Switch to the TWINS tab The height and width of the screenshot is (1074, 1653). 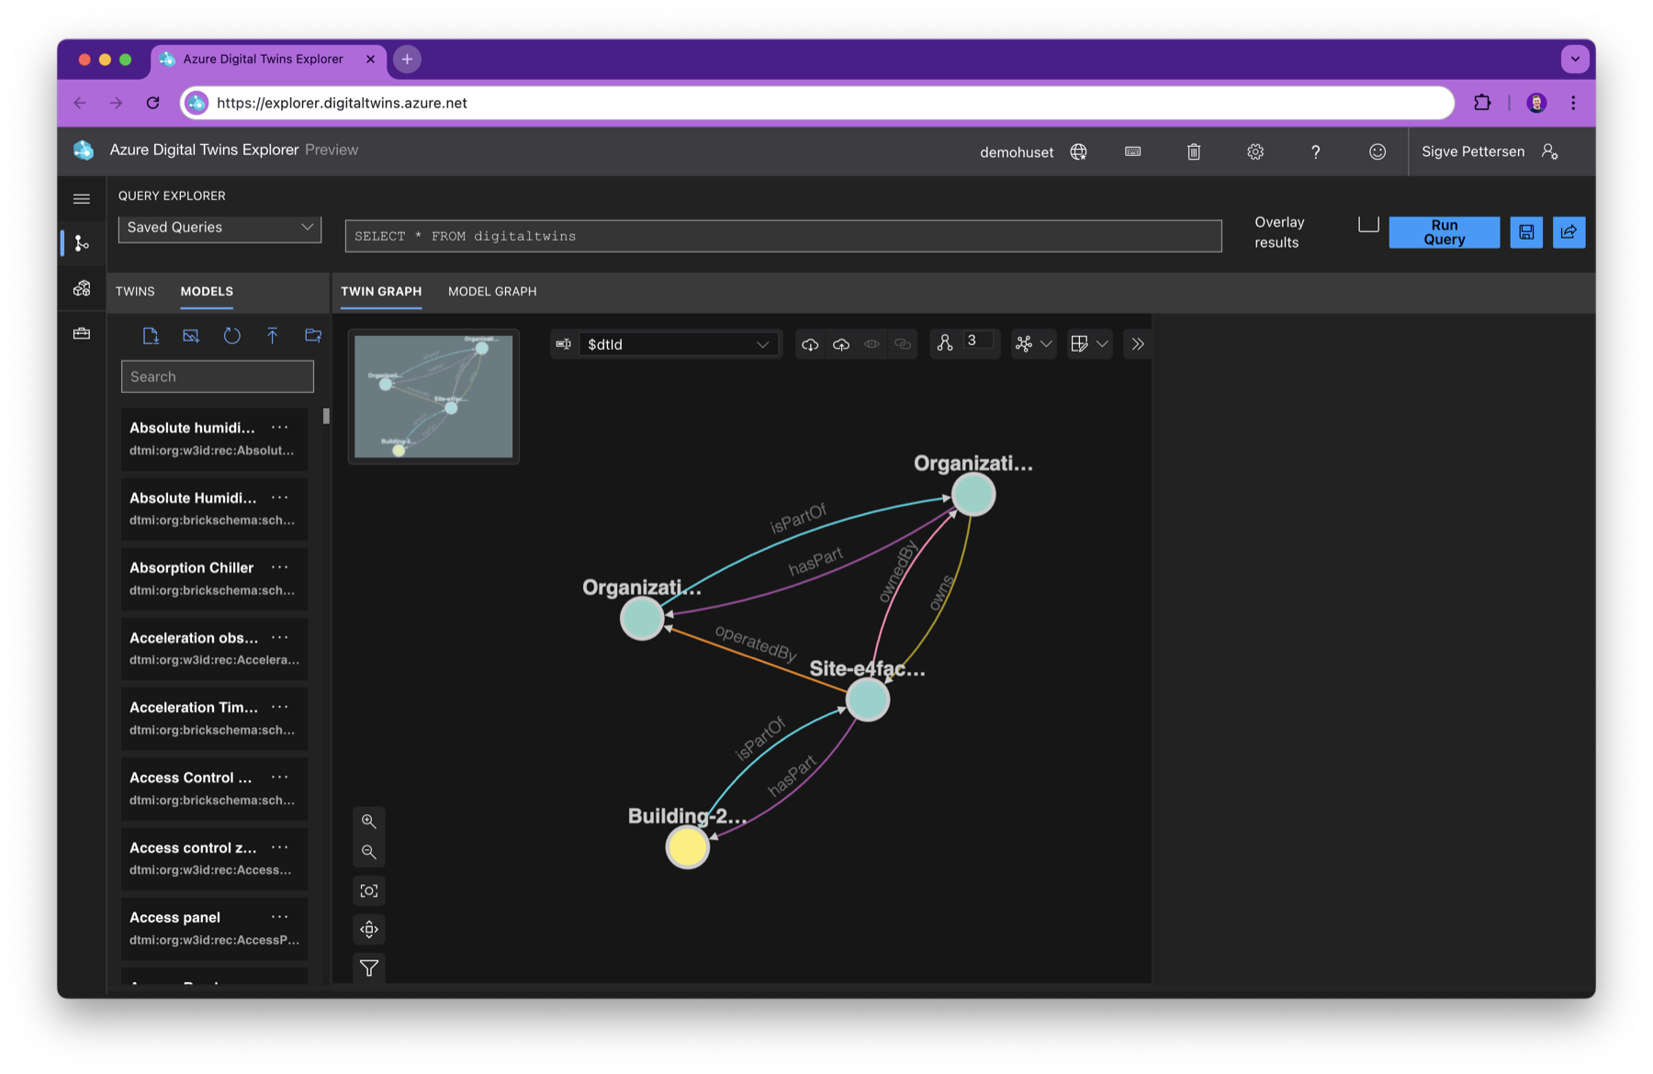(x=135, y=291)
